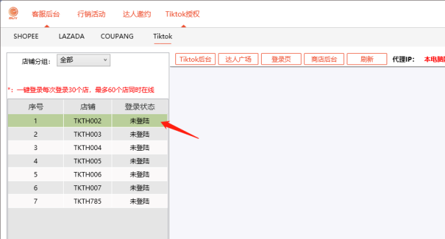This screenshot has width=445, height=239.
Task: Switch to the LAZADA tab
Action: (72, 37)
